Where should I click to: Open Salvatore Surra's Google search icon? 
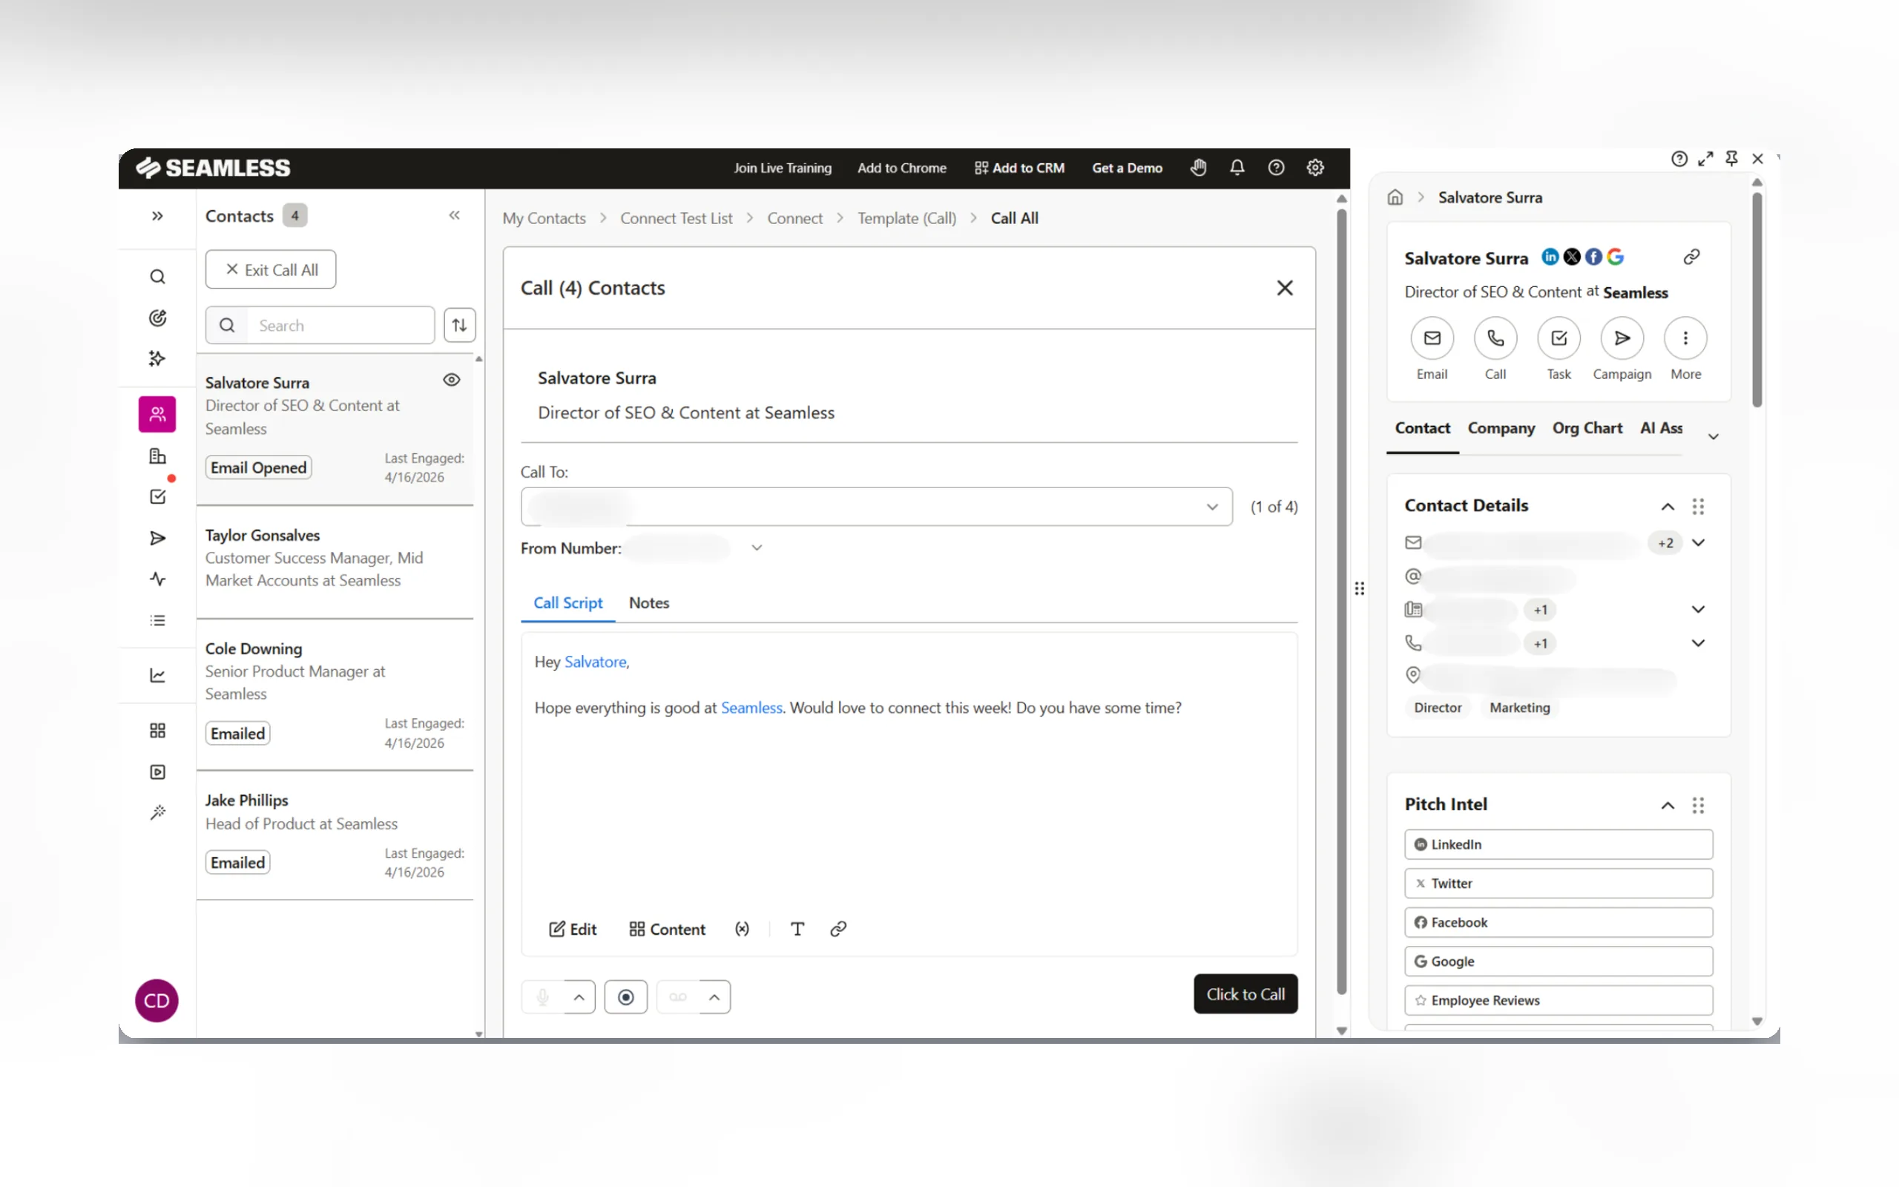[x=1615, y=257]
